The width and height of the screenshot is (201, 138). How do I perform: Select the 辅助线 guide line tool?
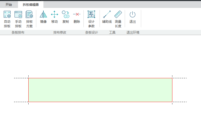click(107, 17)
